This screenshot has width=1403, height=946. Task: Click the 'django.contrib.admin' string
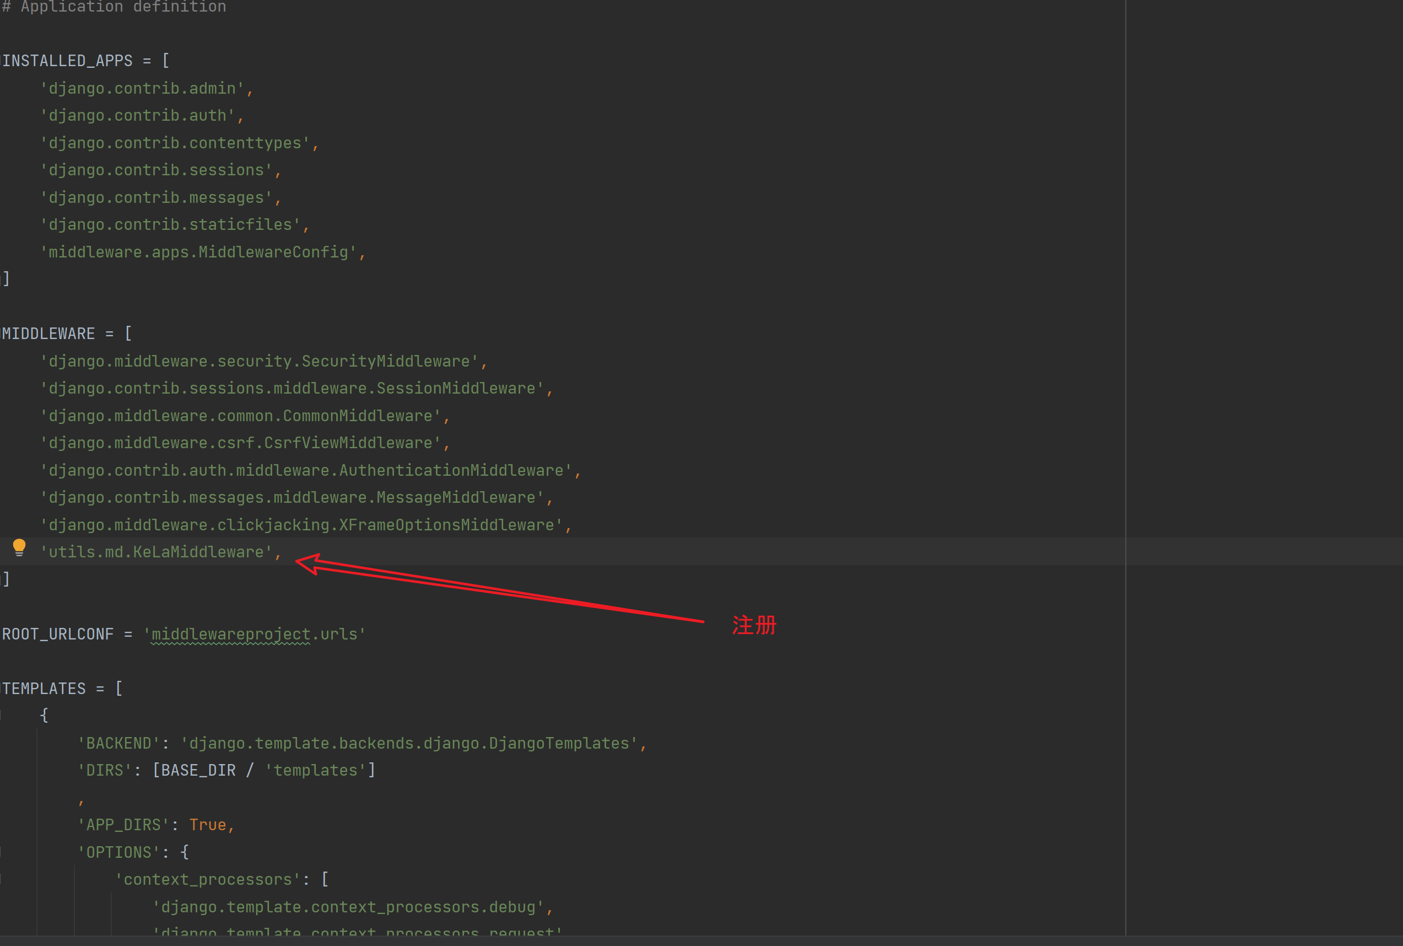tap(142, 89)
